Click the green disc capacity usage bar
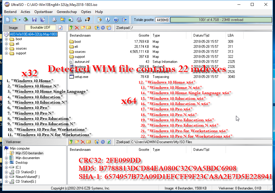 click(221, 20)
